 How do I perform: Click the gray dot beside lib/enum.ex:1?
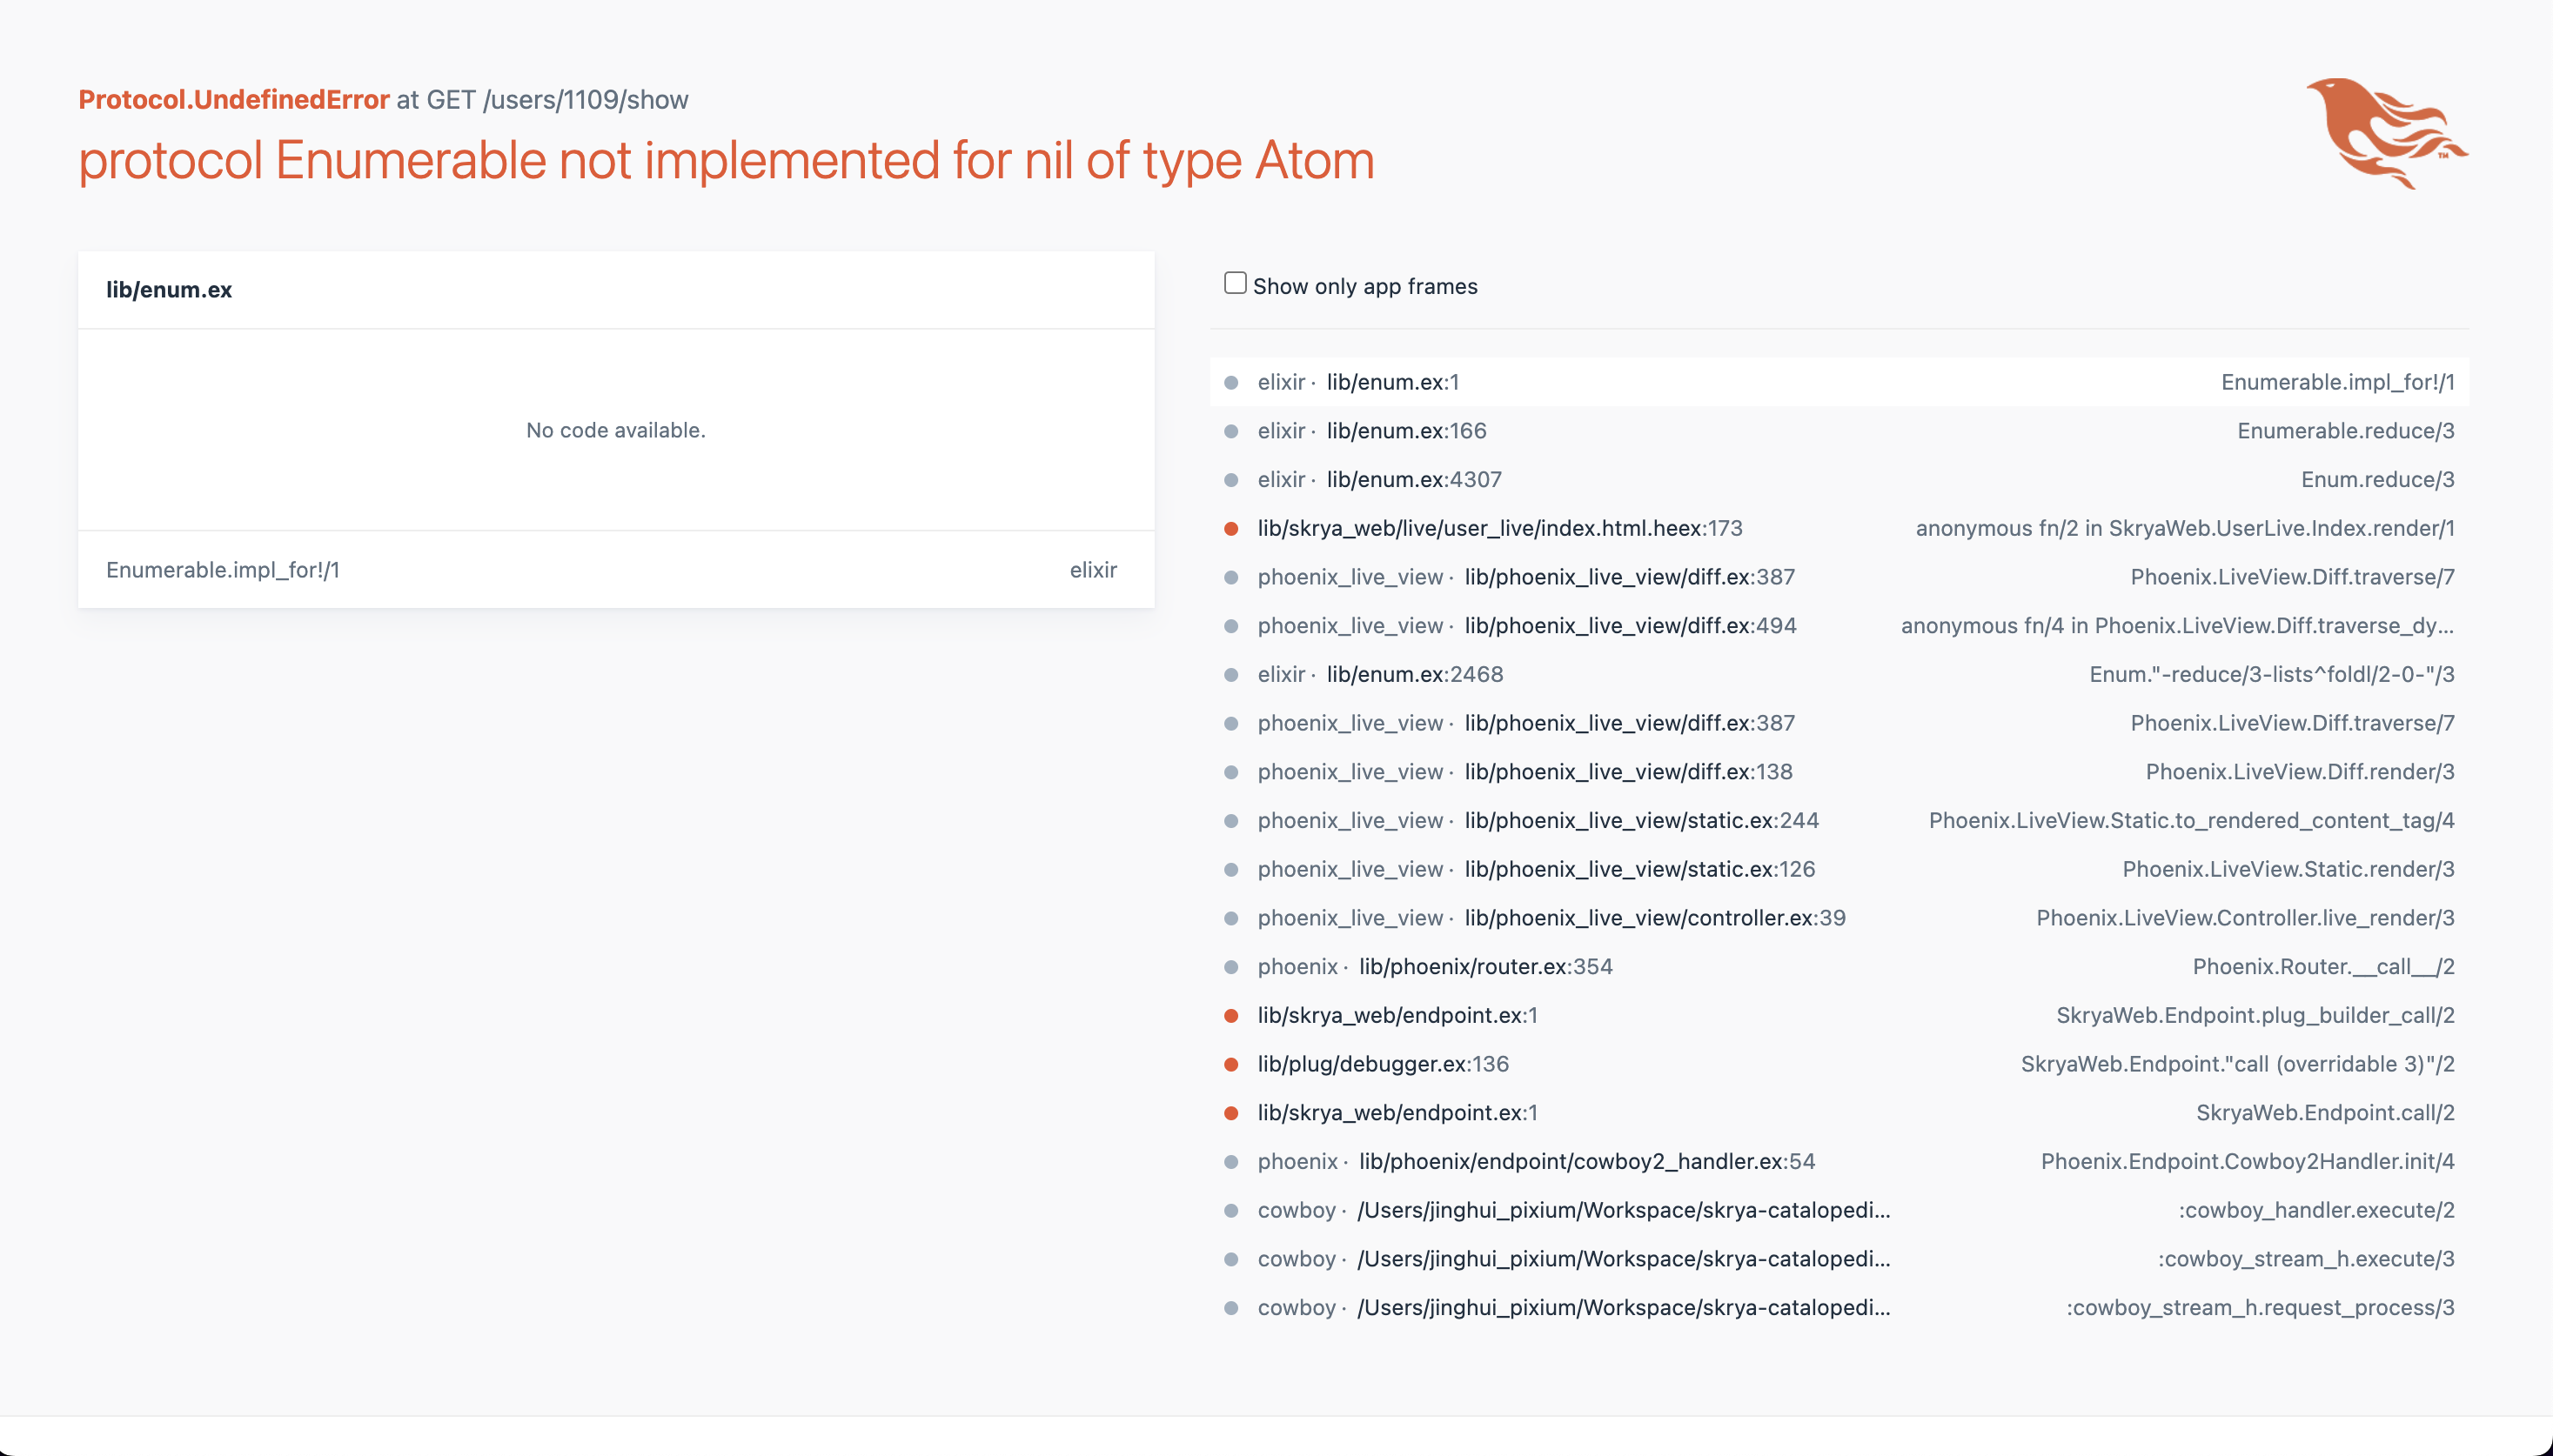[1234, 382]
